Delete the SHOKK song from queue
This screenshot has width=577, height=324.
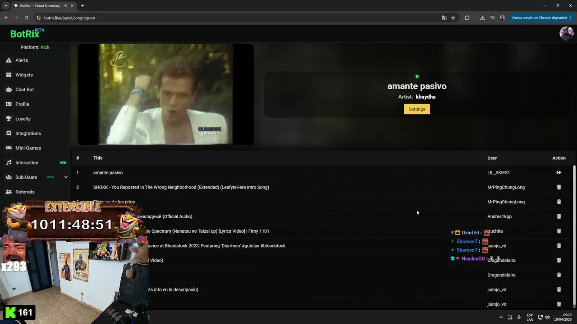tap(559, 187)
